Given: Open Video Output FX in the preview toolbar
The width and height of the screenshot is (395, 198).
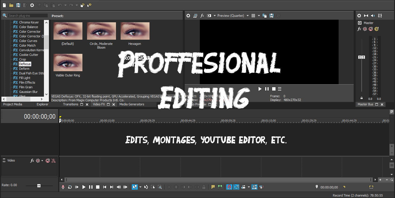Looking at the screenshot, I should point(202,15).
